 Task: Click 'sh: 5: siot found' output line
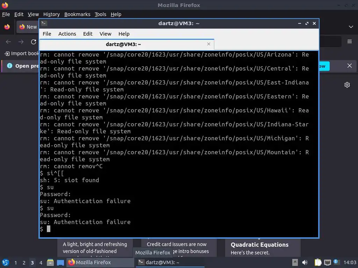pyautogui.click(x=70, y=180)
